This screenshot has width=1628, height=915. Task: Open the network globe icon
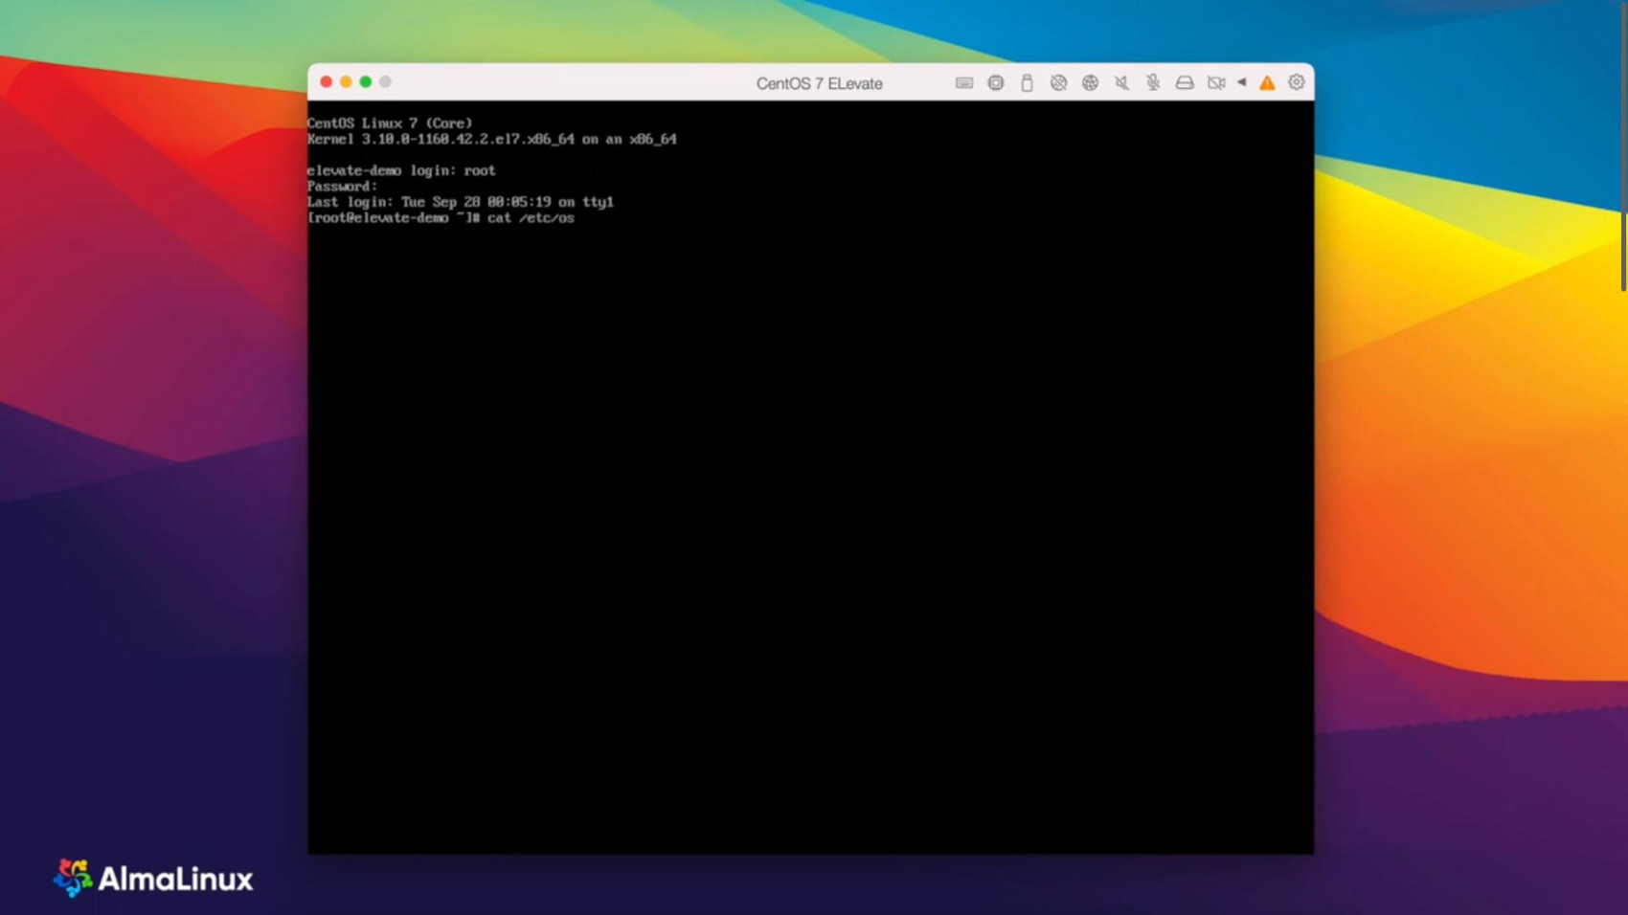point(1090,83)
